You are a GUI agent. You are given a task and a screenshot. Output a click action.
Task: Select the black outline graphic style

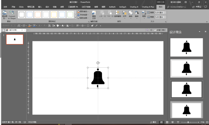click(x=22, y=15)
